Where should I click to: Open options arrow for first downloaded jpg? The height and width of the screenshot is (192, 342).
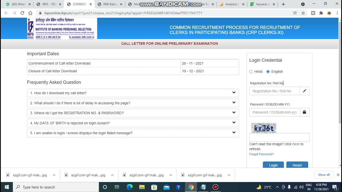pyautogui.click(x=54, y=175)
